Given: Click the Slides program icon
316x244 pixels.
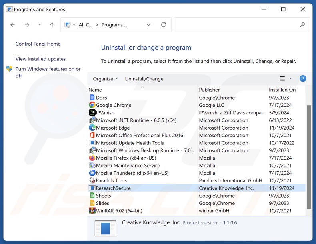Looking at the screenshot, I should pos(92,203).
